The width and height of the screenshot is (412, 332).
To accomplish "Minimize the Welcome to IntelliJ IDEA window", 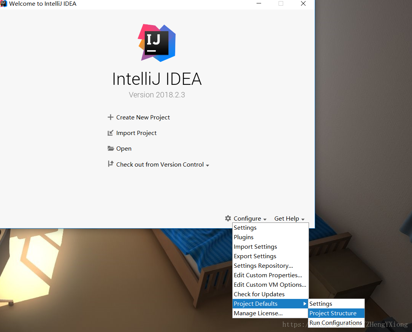I will tap(259, 3).
